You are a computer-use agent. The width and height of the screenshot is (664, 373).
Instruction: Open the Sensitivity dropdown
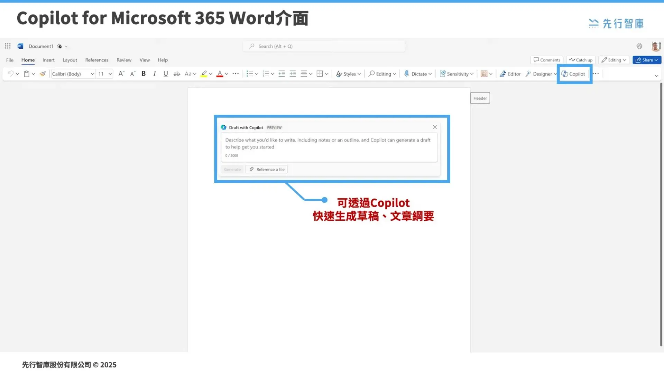pyautogui.click(x=456, y=74)
